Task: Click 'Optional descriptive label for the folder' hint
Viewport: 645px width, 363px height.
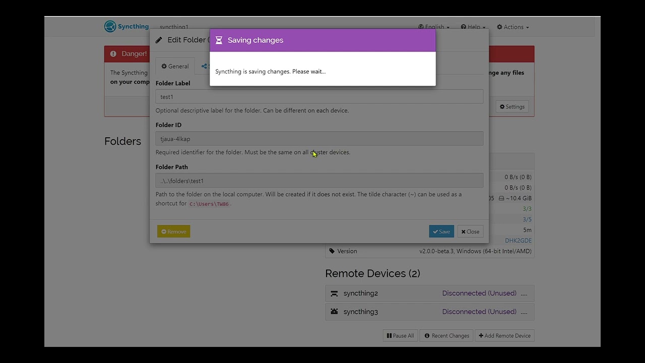Action: [252, 110]
